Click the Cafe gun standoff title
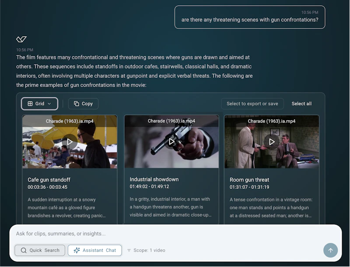 (49, 180)
